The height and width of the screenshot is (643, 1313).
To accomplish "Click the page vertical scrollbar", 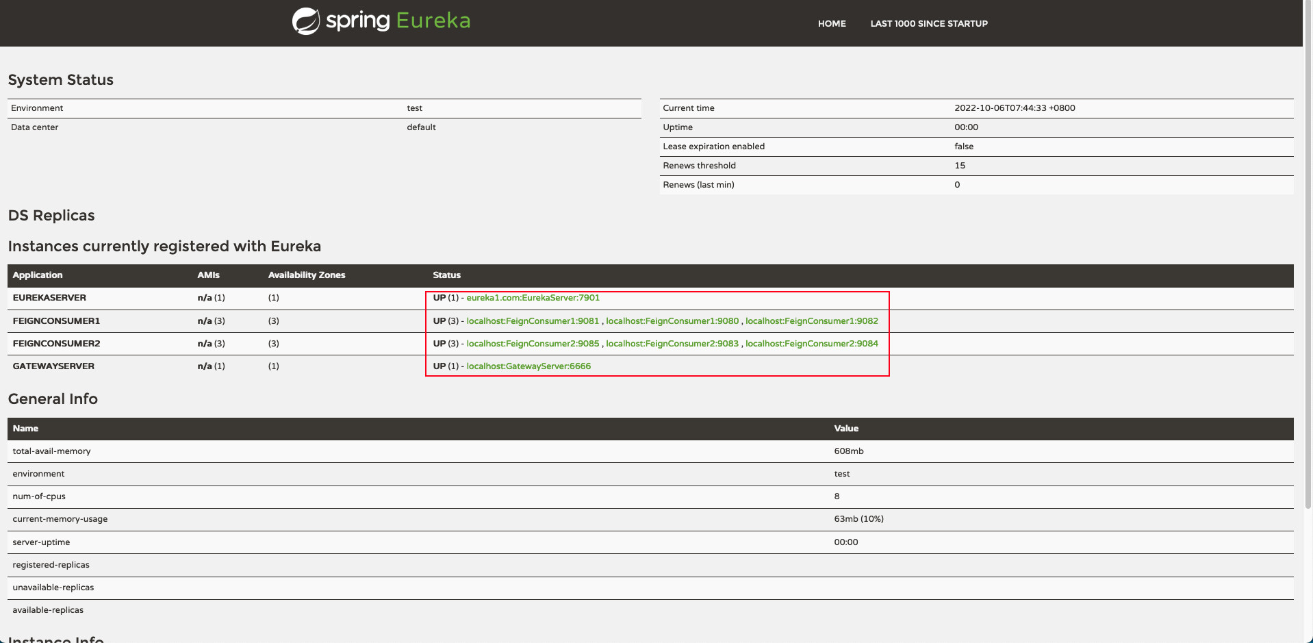I will [1308, 253].
